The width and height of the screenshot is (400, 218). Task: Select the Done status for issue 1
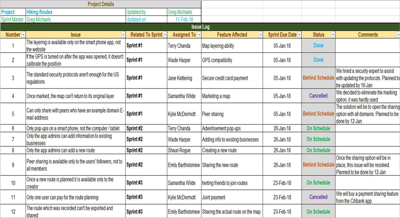[x=318, y=46]
